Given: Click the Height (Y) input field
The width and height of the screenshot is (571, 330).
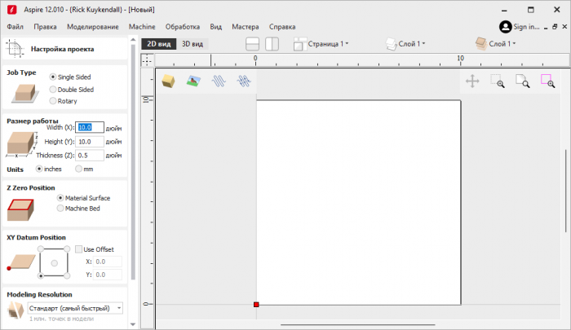Looking at the screenshot, I should click(90, 141).
